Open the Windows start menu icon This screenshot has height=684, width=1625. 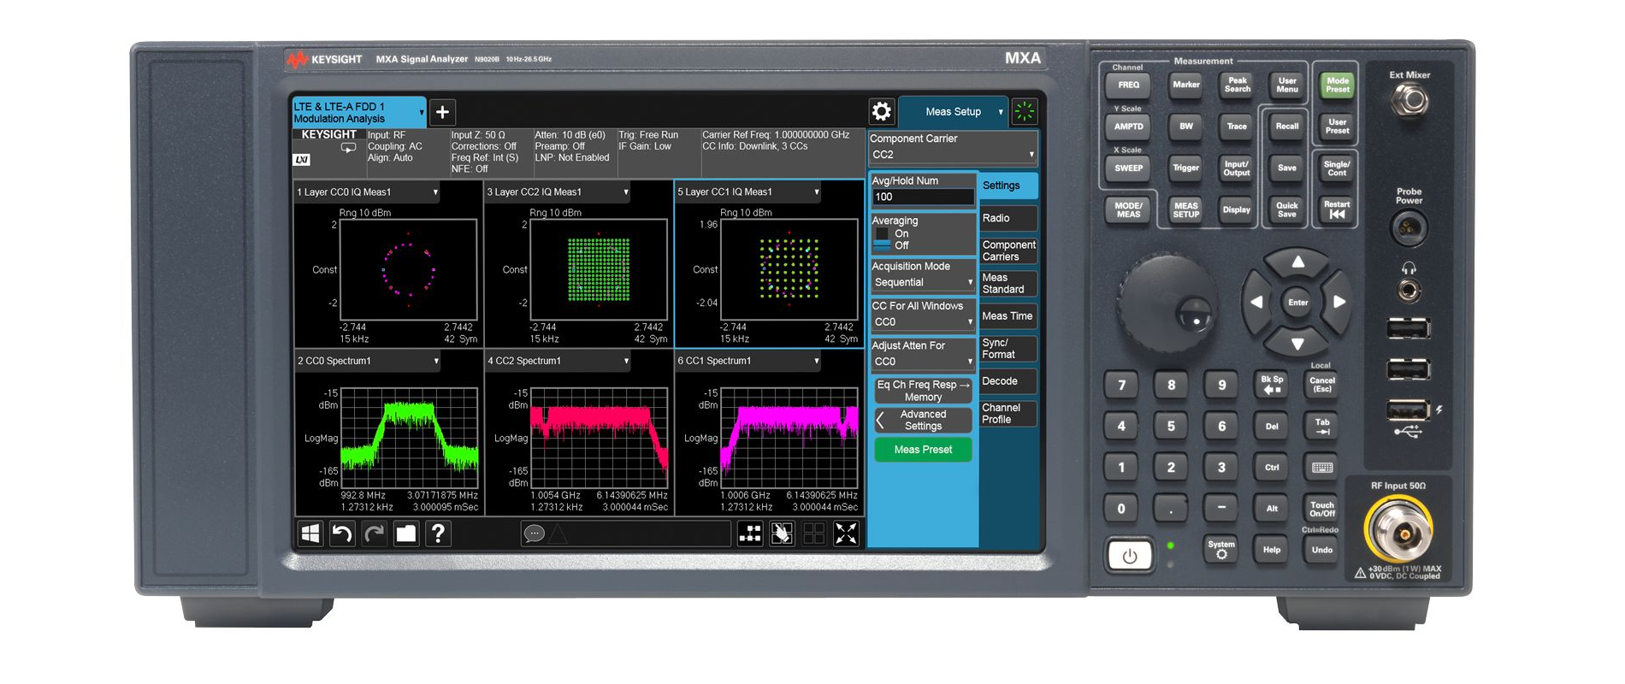click(310, 534)
